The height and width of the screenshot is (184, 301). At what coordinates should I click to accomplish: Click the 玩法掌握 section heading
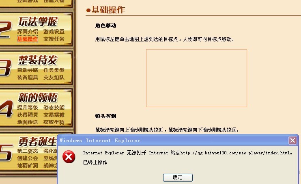tap(38, 22)
